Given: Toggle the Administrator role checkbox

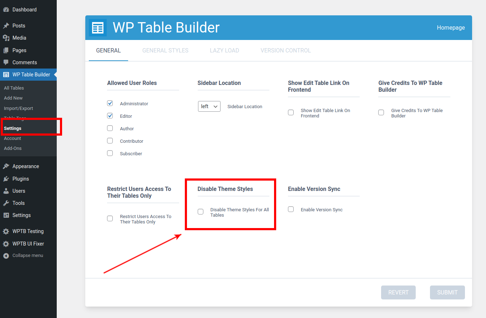Looking at the screenshot, I should 110,103.
